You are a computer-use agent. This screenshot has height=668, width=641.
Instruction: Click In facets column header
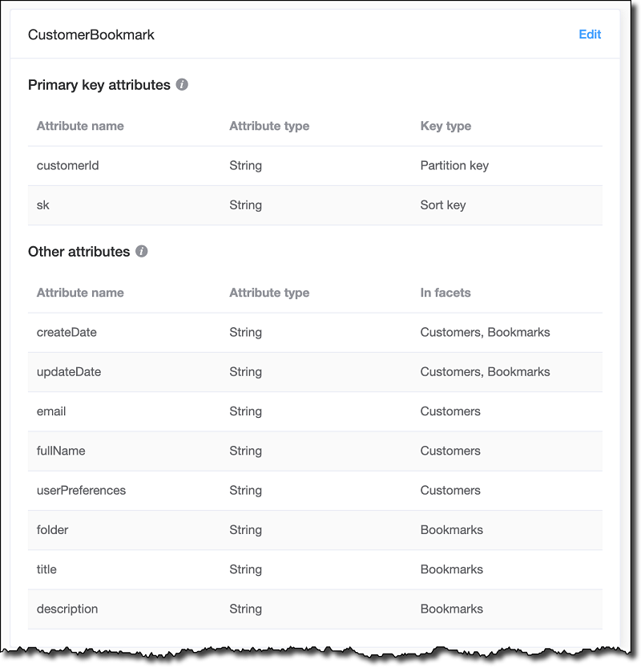pyautogui.click(x=445, y=293)
